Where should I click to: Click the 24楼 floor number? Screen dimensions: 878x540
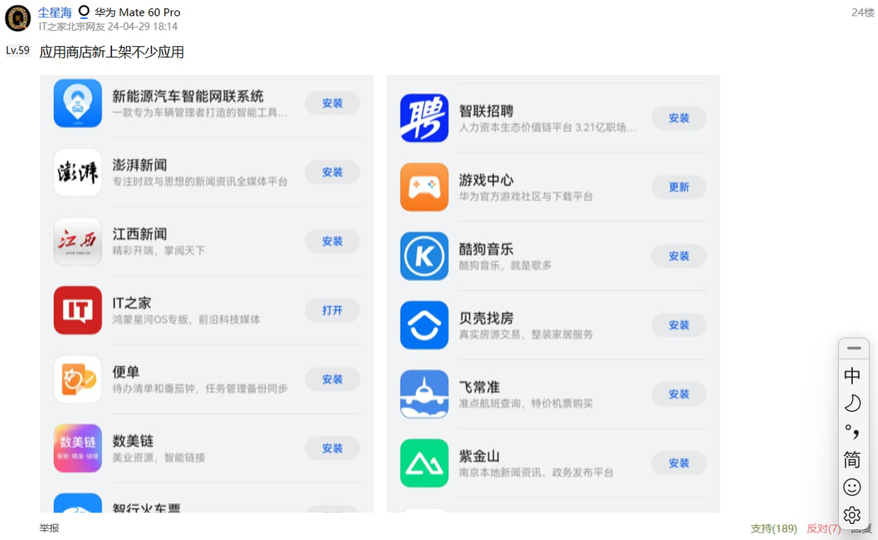pos(863,12)
